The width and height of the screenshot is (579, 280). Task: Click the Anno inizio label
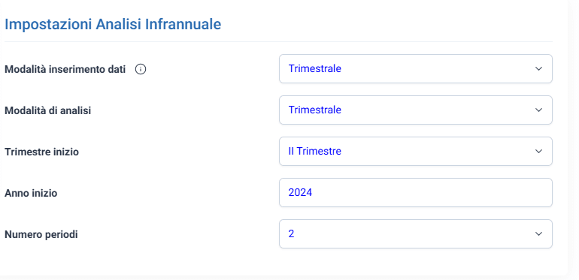point(31,193)
